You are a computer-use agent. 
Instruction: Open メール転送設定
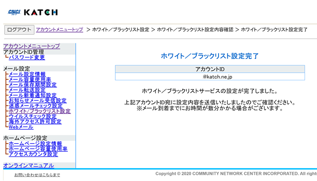coord(27,90)
